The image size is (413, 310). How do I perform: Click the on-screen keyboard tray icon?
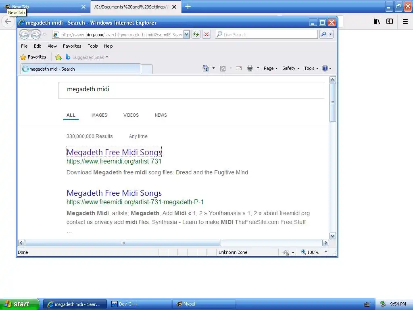367,304
